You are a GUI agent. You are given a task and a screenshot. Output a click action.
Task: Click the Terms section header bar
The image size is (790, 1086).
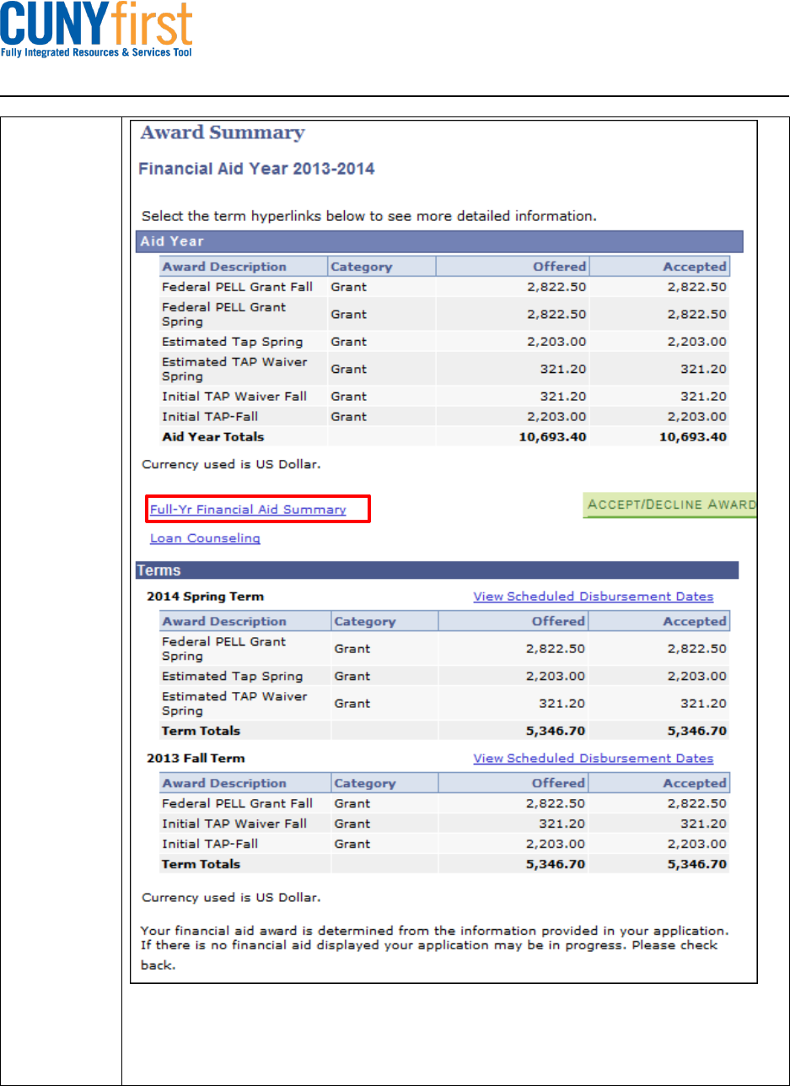[438, 570]
